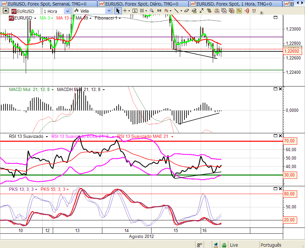Viewport: 305px width, 248px height.
Task: Click the current price label 1,22692
Action: (x=293, y=51)
